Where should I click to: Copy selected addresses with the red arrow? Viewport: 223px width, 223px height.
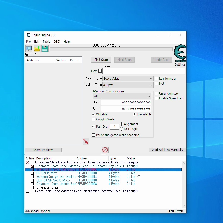[86, 142]
